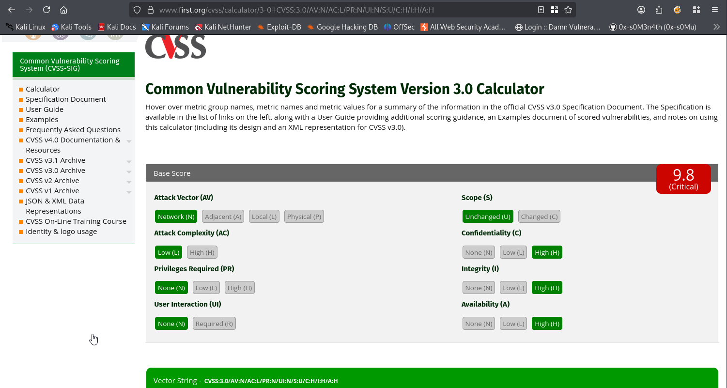Click the padlock site security icon
This screenshot has width=727, height=388.
point(150,10)
